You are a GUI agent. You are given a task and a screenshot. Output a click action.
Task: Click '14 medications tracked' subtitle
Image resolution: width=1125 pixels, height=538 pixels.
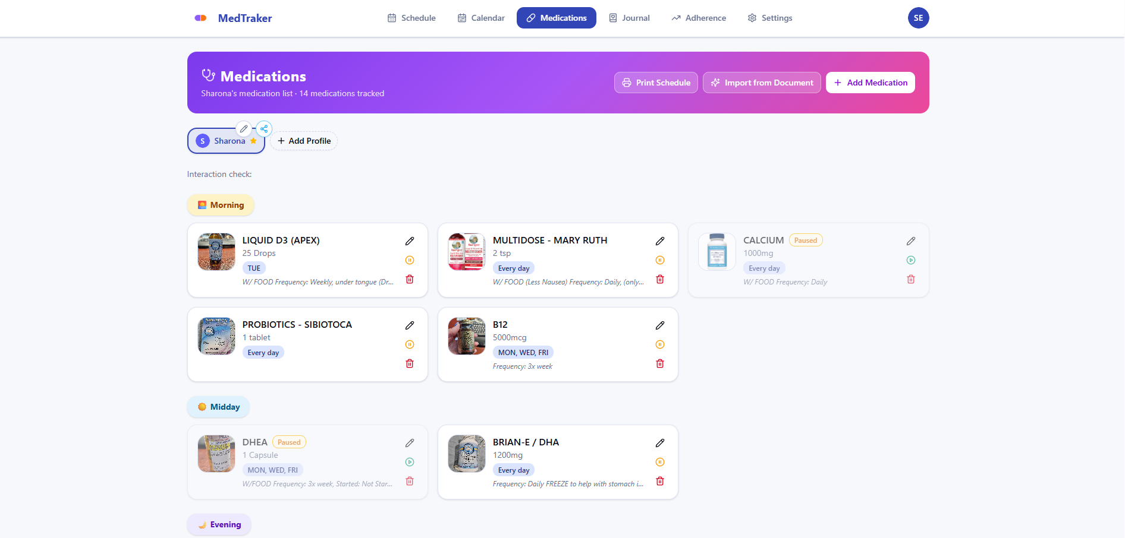(342, 93)
